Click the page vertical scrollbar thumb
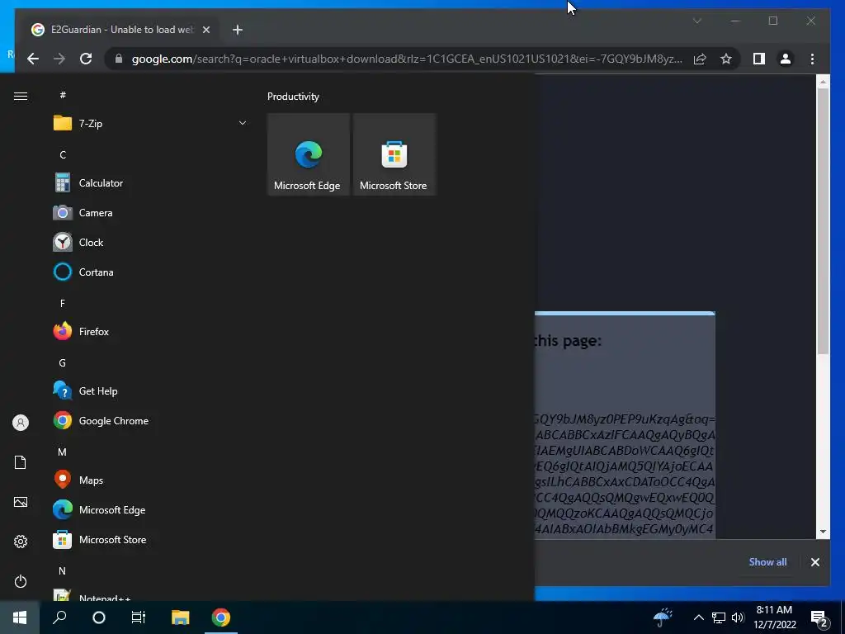 click(823, 221)
